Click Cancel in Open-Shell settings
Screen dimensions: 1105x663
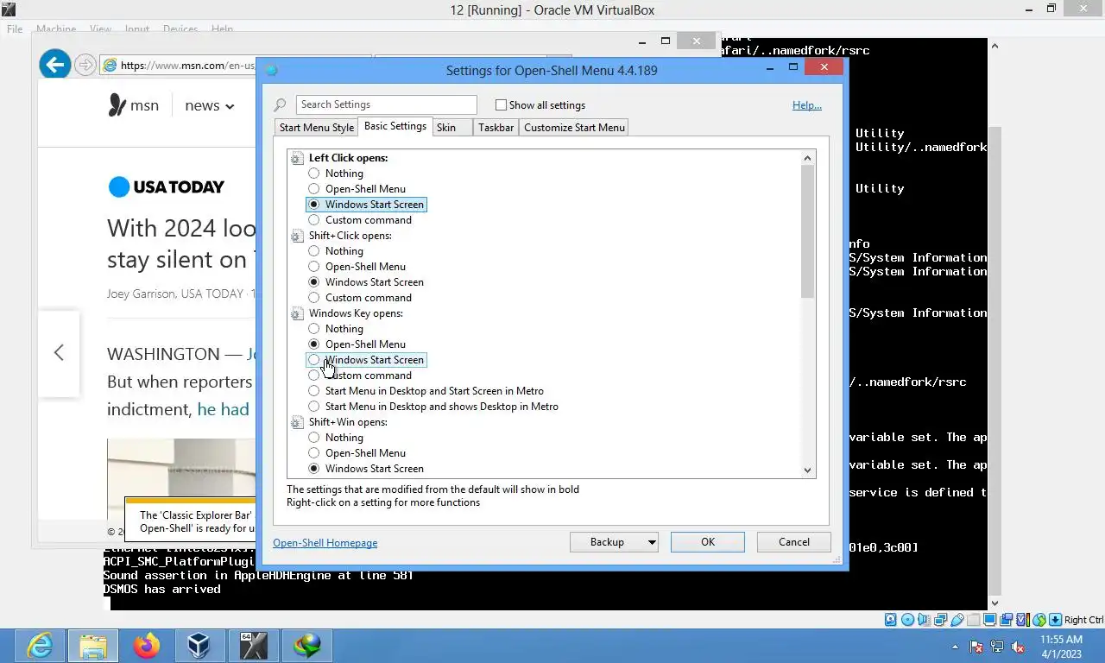click(x=794, y=542)
